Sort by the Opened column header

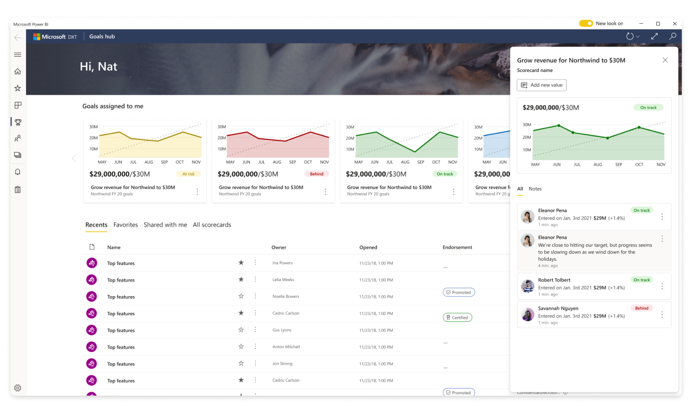(368, 248)
